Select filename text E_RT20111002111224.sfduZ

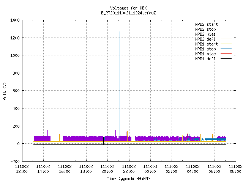click(128, 13)
